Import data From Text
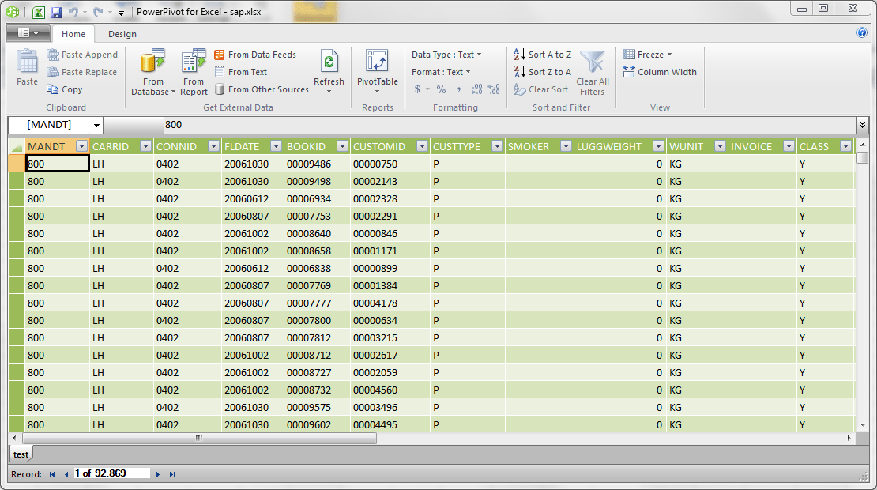 point(240,72)
